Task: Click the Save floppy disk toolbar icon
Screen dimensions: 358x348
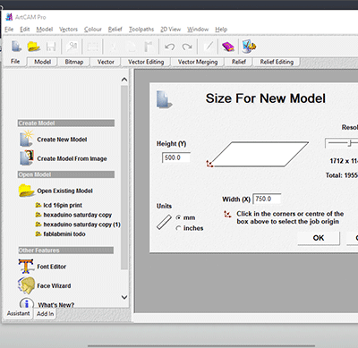Action: tap(51, 47)
